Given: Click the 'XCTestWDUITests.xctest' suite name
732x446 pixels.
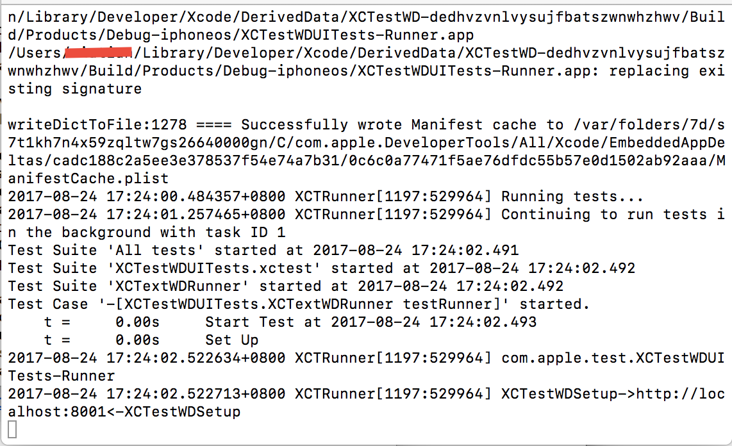Looking at the screenshot, I should [214, 268].
